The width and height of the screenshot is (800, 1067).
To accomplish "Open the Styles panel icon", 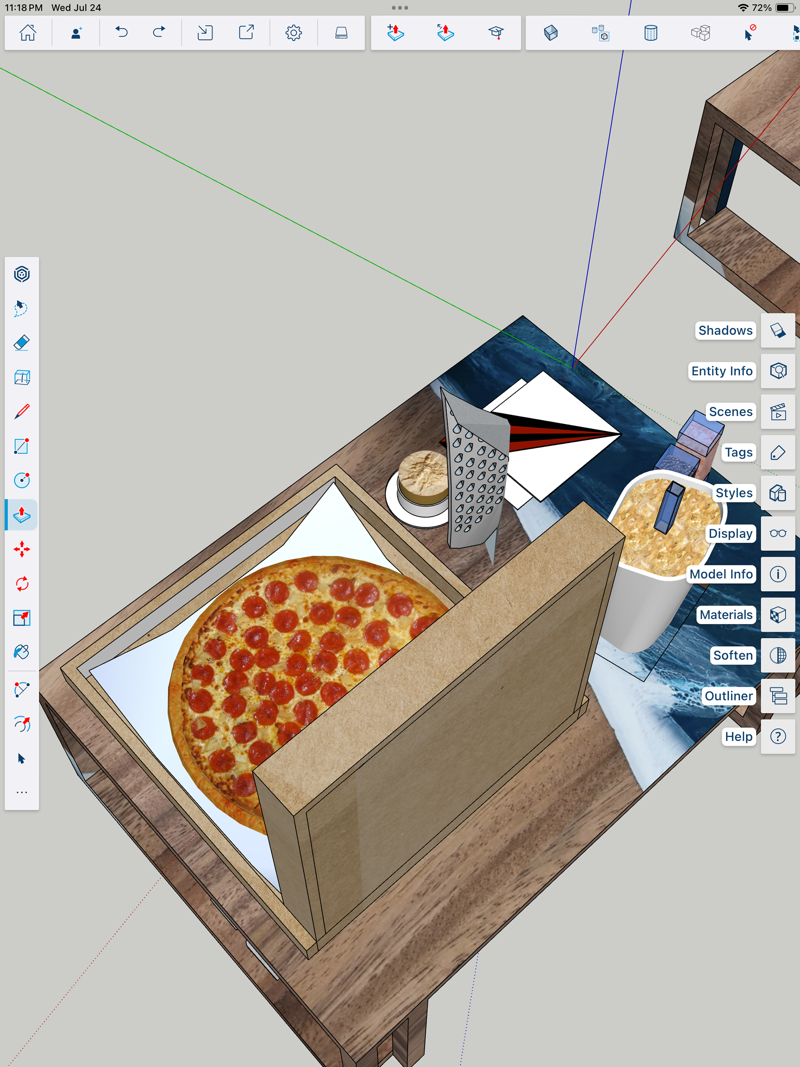I will 778,493.
